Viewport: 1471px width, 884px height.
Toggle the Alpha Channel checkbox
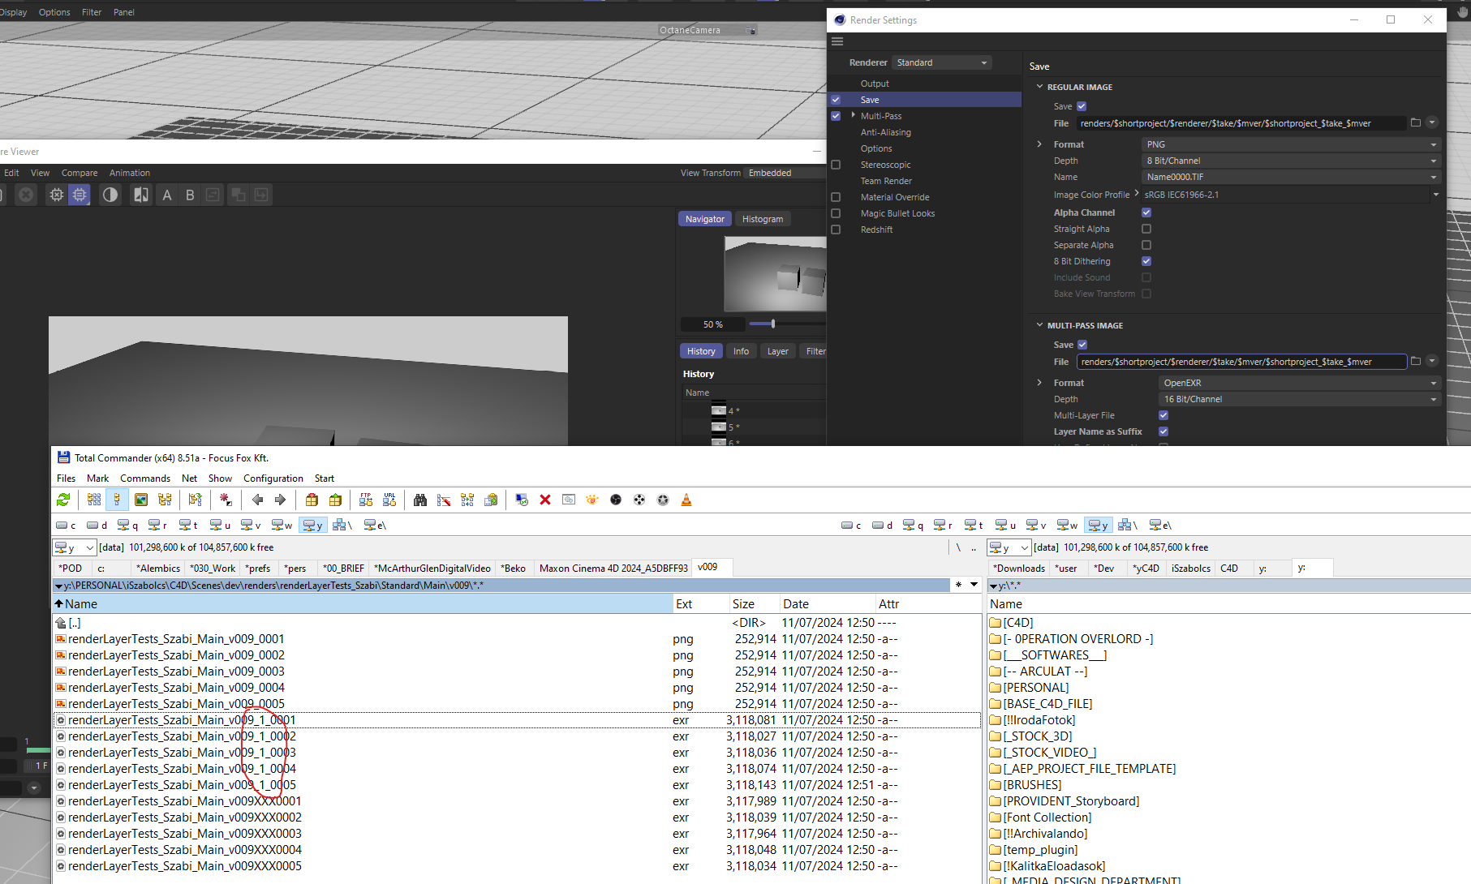pyautogui.click(x=1146, y=212)
